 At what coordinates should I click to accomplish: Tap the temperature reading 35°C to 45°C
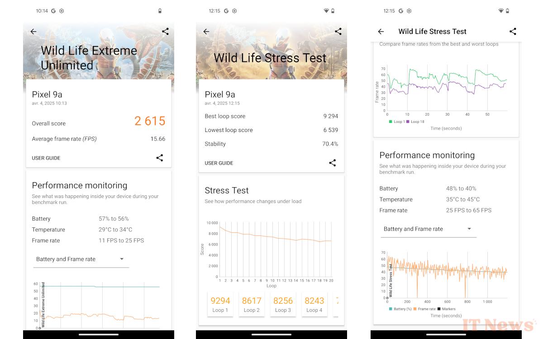[x=463, y=199]
